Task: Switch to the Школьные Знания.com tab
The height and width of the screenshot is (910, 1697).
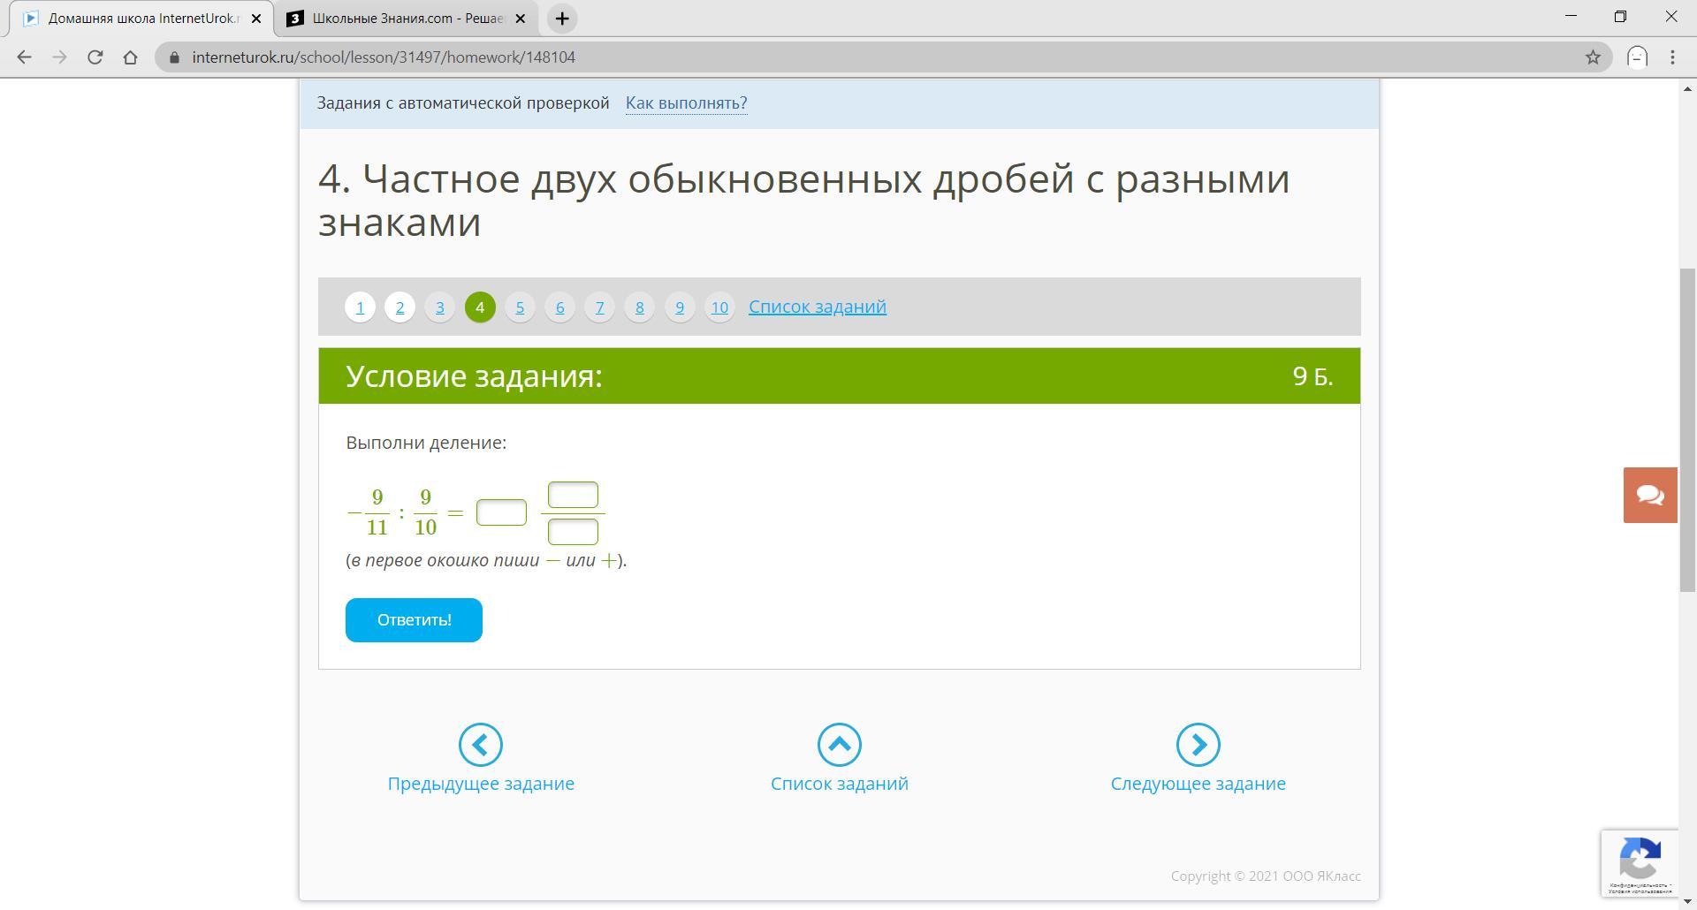Action: [x=407, y=19]
